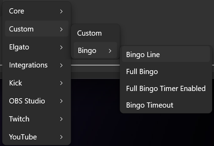Click the chevron arrow beside Integrations

tap(61, 65)
